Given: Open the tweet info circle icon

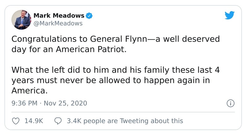Looking at the screenshot, I should click(230, 103).
